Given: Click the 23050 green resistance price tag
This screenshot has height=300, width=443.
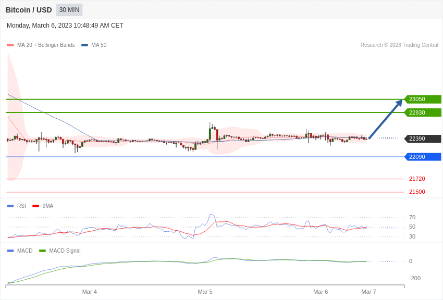Looking at the screenshot, I should 423,99.
